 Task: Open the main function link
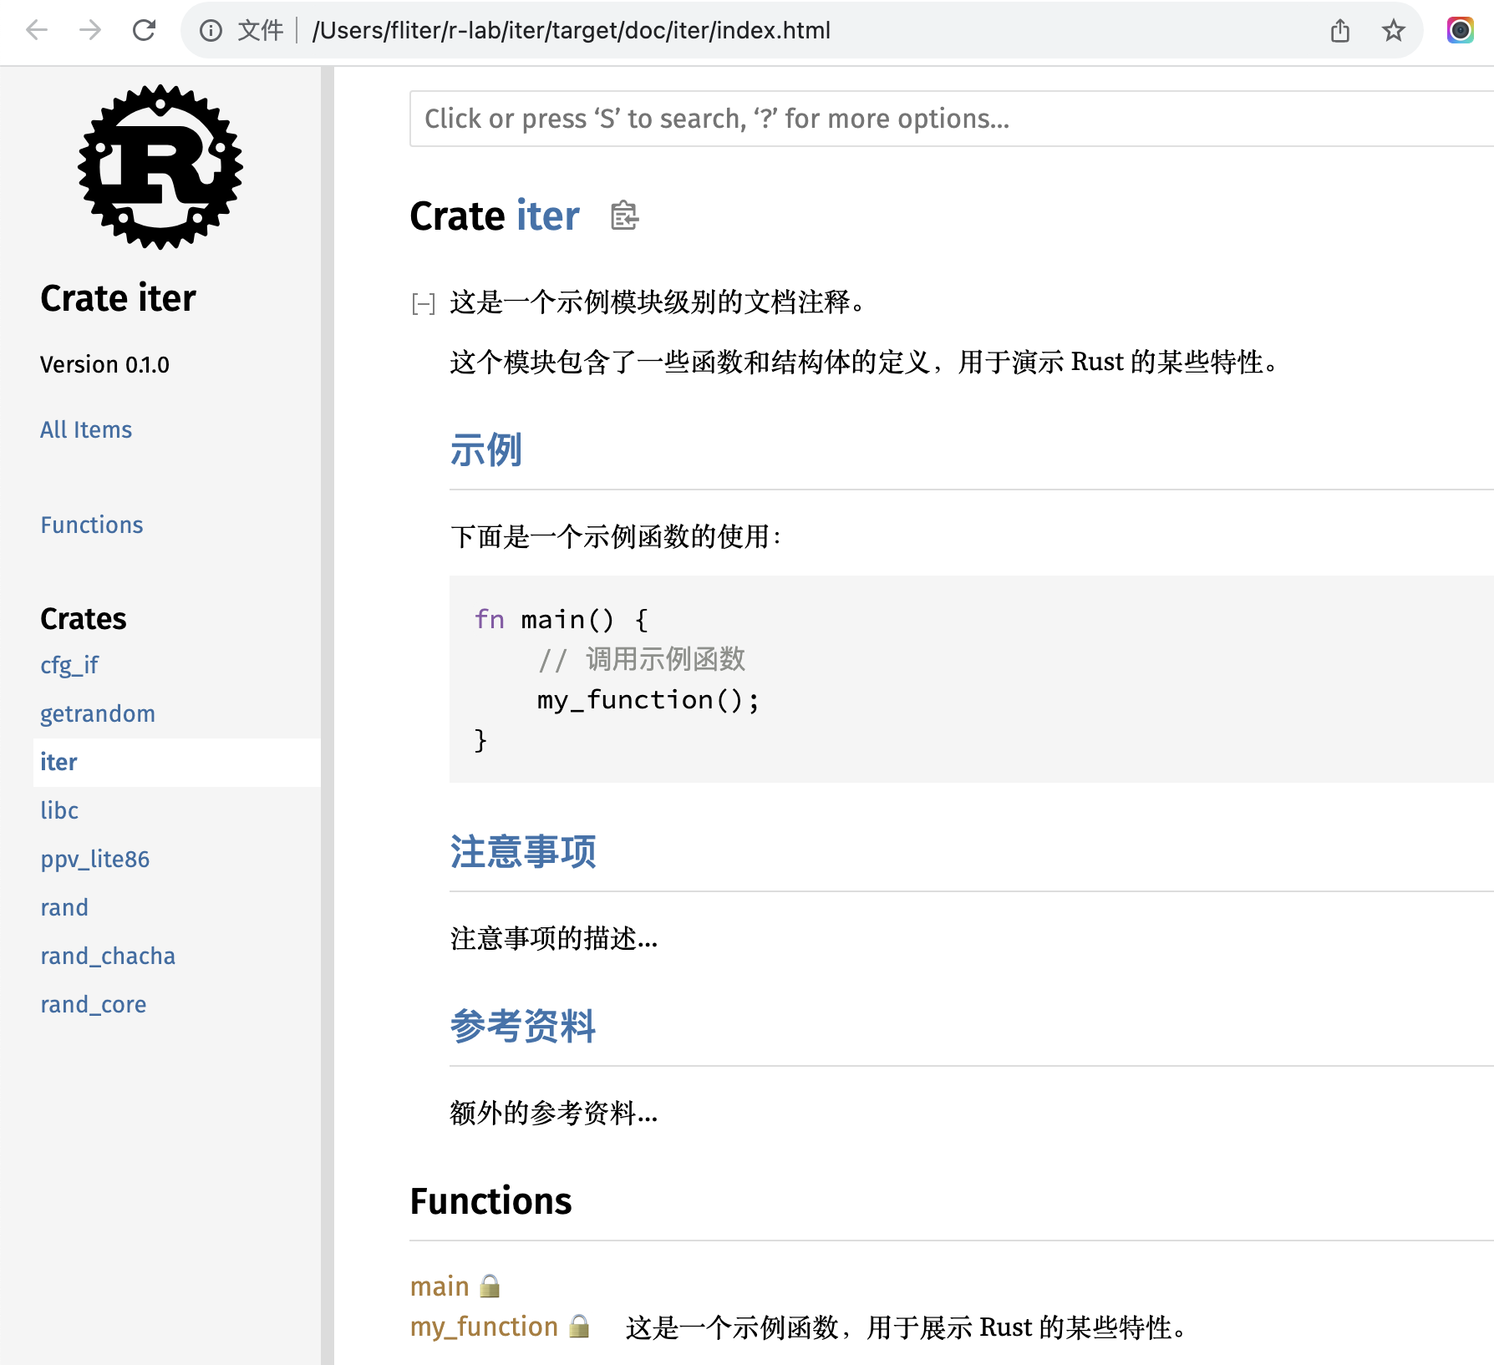tap(440, 1286)
